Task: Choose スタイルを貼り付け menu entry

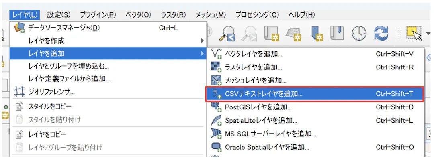Action: tap(108, 119)
